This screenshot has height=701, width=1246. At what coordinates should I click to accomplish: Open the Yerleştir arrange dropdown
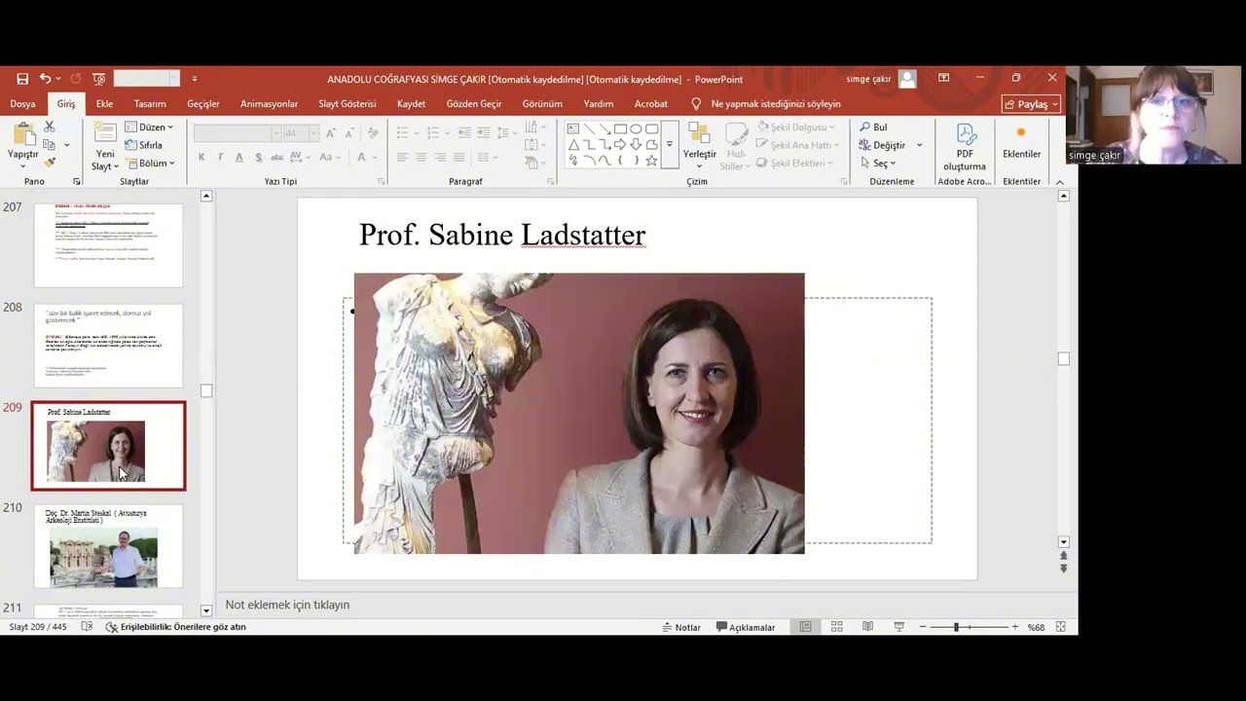(x=699, y=145)
